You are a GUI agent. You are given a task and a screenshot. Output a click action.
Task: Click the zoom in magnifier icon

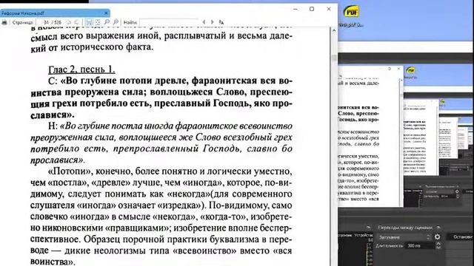pyautogui.click(x=116, y=22)
